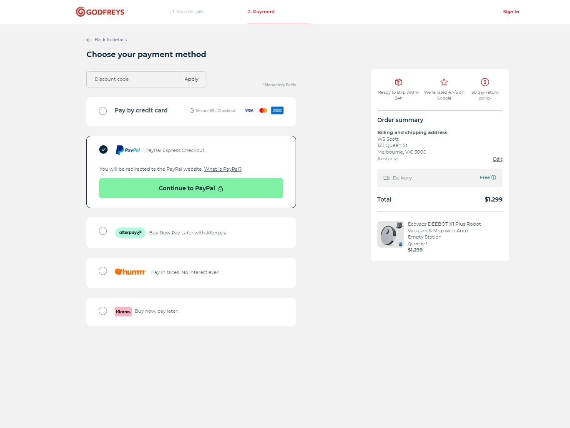
Task: Click the Klarna Buy now, pay later text
Action: [156, 311]
